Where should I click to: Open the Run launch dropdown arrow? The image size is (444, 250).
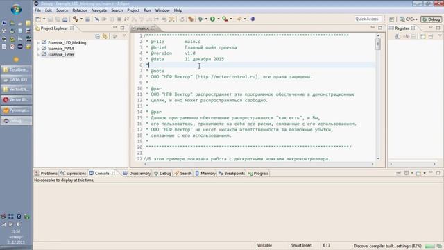[x=219, y=19]
